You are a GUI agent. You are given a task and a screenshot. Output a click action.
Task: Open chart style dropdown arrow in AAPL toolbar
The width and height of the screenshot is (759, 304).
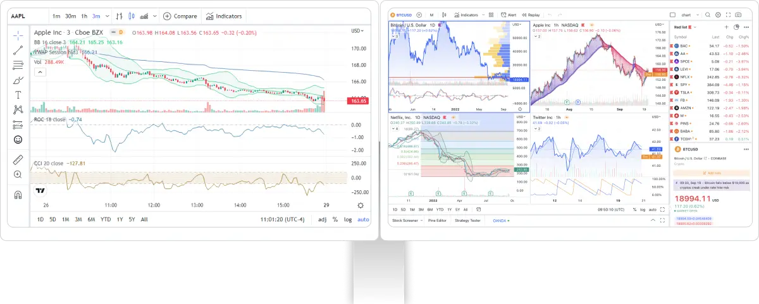pyautogui.click(x=154, y=16)
